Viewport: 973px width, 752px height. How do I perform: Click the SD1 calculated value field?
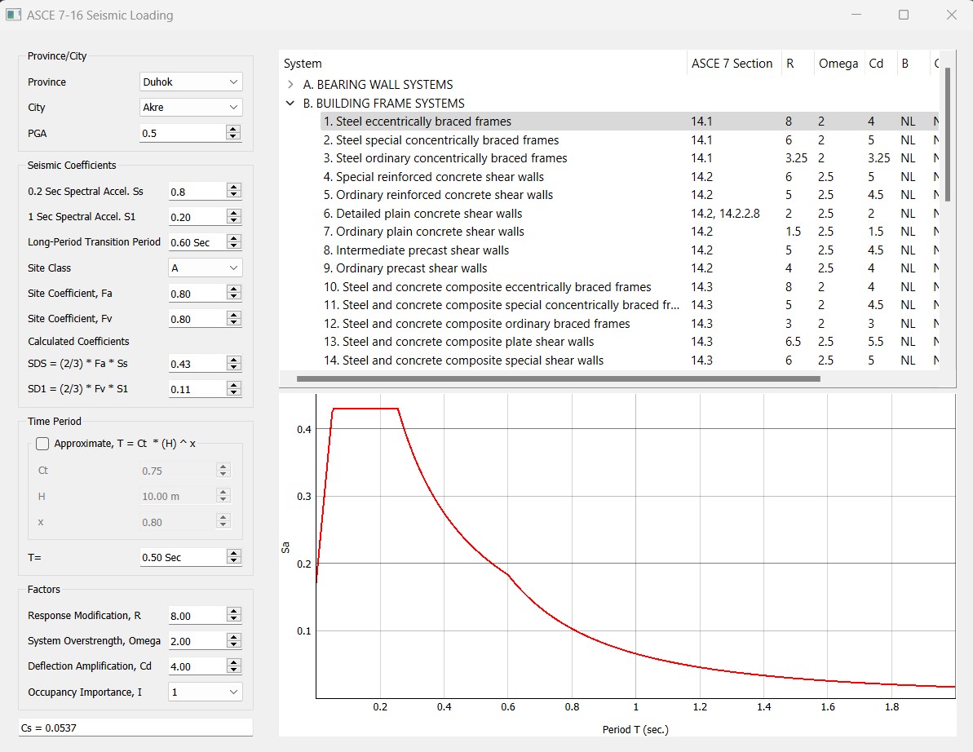pyautogui.click(x=197, y=389)
